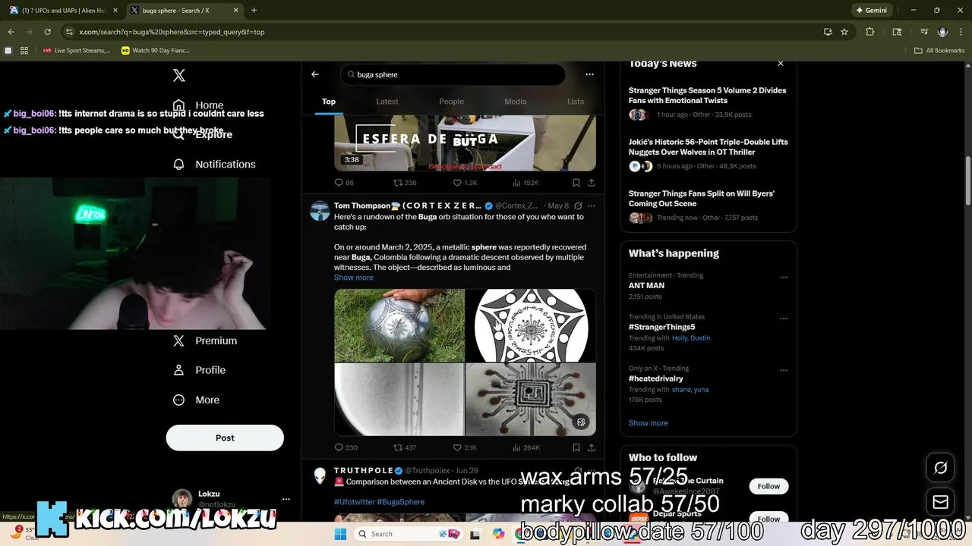The width and height of the screenshot is (972, 546).
Task: Switch to Top tab
Action: pyautogui.click(x=329, y=102)
